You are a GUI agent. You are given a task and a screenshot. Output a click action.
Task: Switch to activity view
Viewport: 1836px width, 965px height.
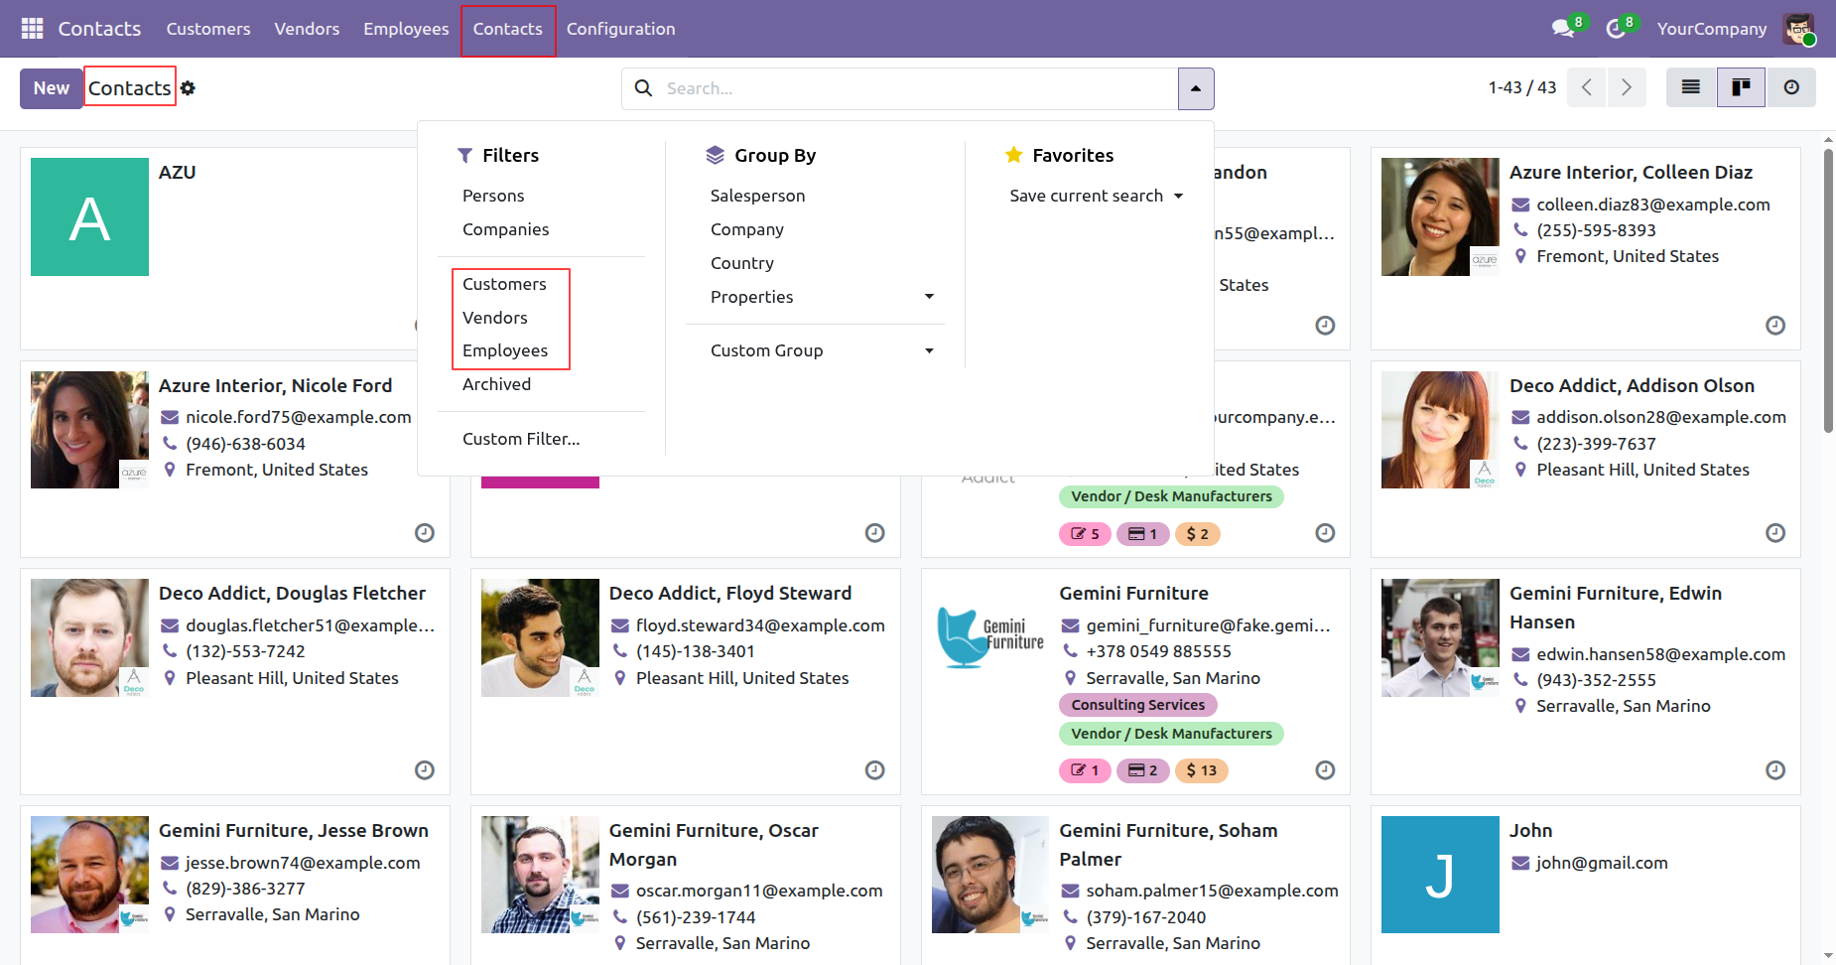1791,87
